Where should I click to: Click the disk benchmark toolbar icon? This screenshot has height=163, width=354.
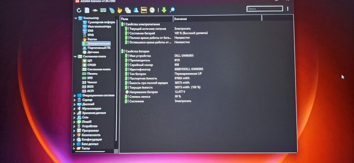(95, 10)
